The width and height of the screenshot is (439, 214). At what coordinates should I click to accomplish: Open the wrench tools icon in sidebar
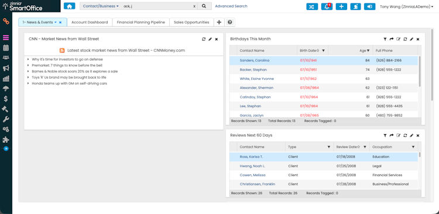6,120
